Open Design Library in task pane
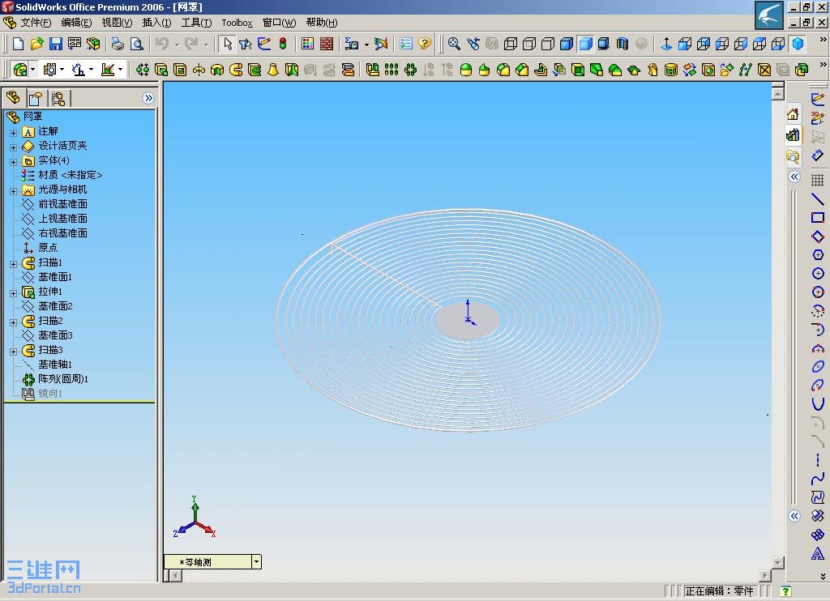 [793, 135]
